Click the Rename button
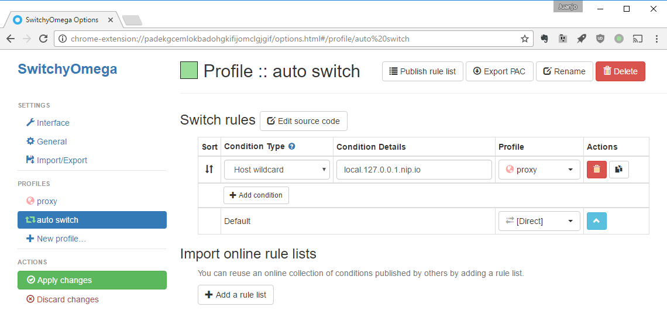This screenshot has height=331, width=667. [564, 71]
